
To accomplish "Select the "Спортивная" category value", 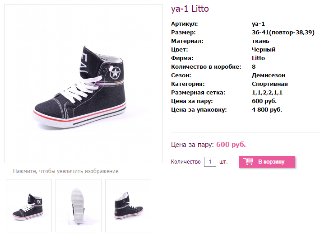I will click(x=269, y=84).
